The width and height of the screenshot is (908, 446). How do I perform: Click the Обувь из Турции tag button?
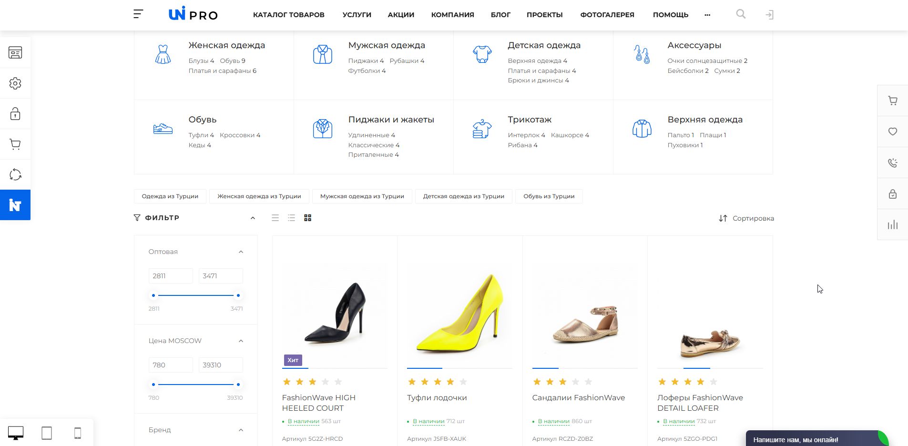point(549,196)
